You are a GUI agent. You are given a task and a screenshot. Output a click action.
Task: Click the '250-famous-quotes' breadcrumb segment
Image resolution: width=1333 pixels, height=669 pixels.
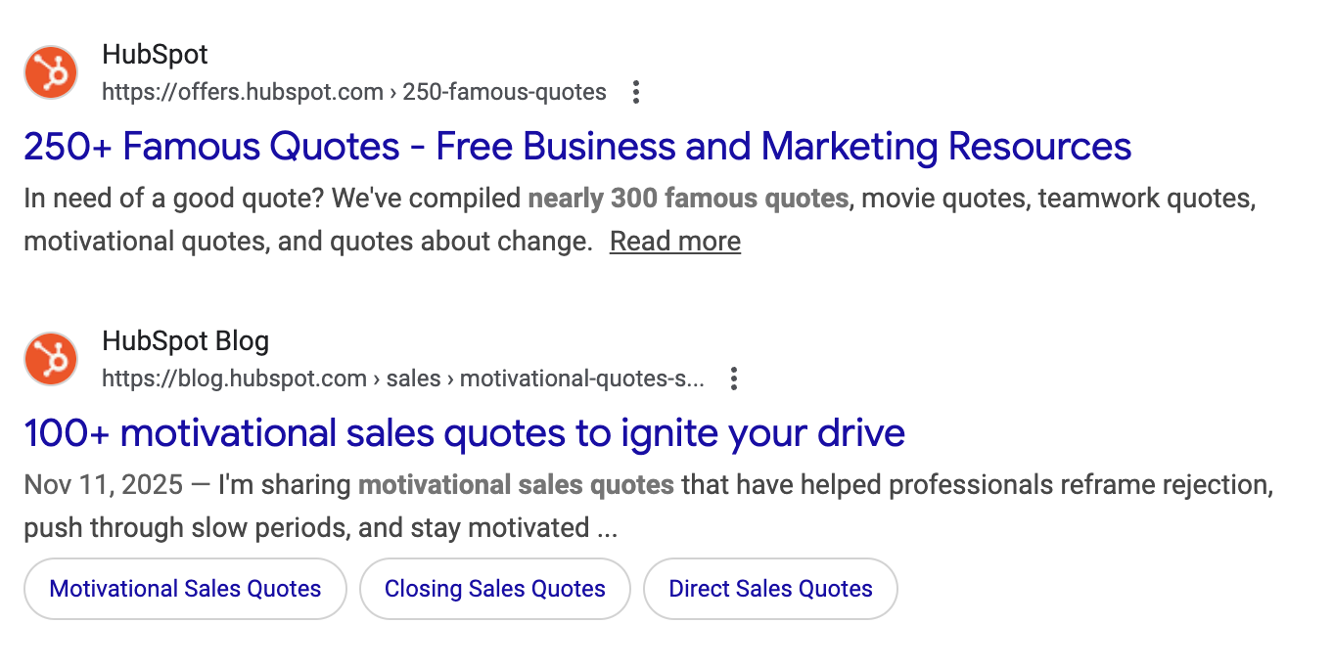click(x=504, y=93)
